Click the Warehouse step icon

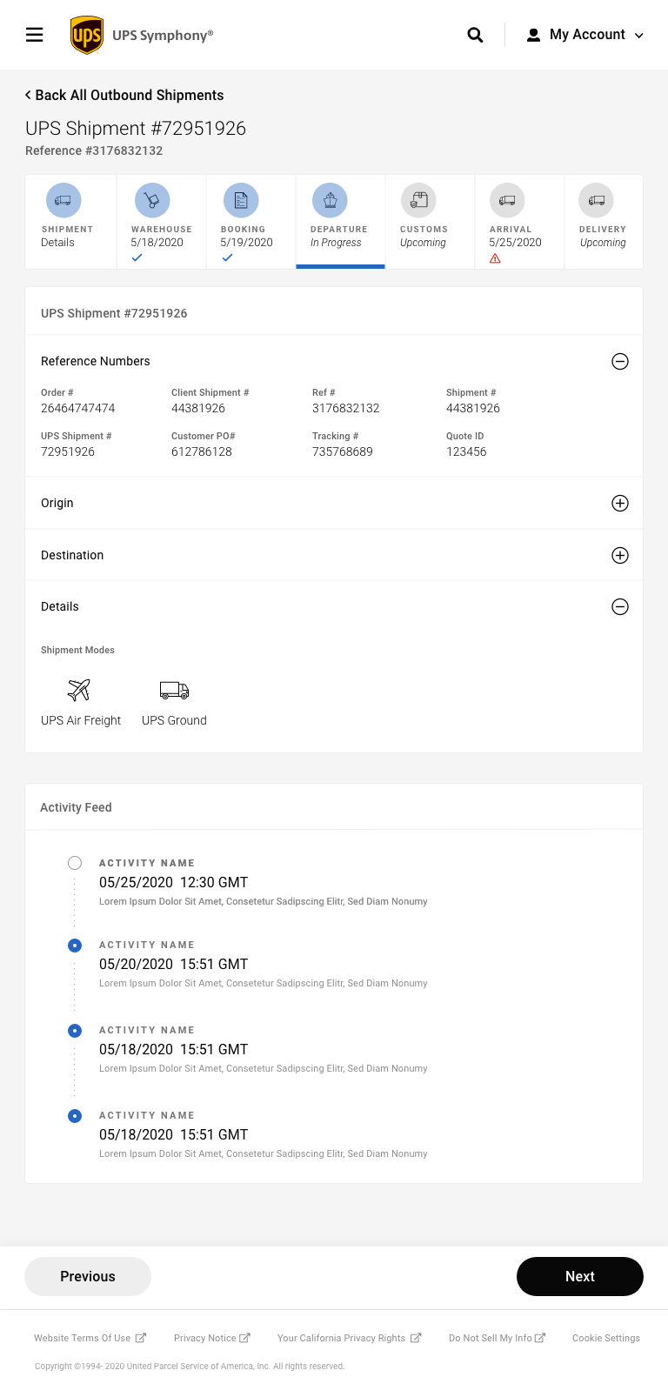pyautogui.click(x=152, y=200)
